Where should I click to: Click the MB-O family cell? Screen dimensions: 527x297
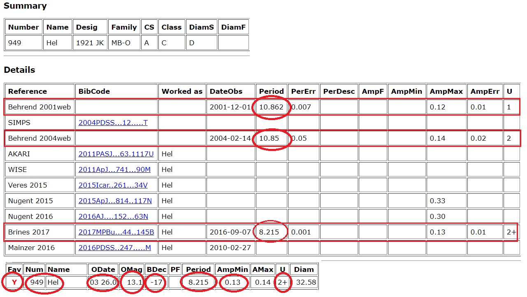(121, 43)
